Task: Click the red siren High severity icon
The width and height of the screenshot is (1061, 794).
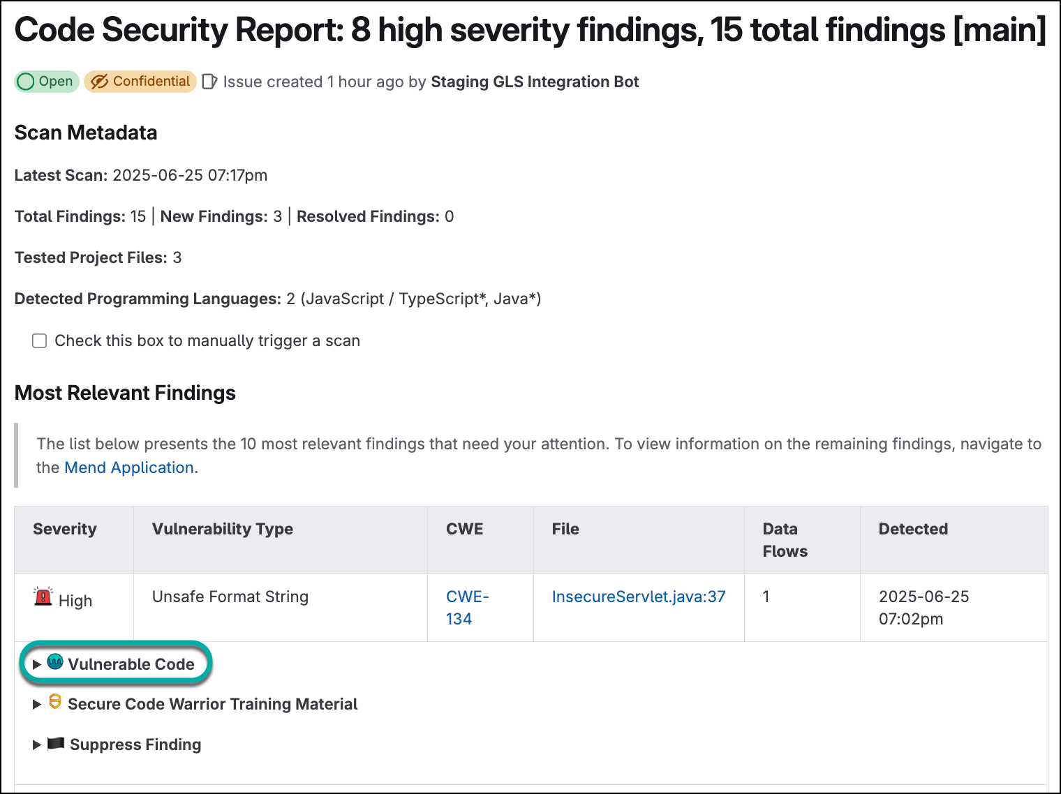Action: (43, 597)
